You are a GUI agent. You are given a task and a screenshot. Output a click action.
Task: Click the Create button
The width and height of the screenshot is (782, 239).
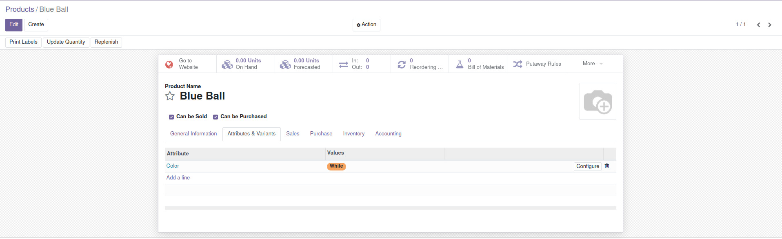click(36, 25)
